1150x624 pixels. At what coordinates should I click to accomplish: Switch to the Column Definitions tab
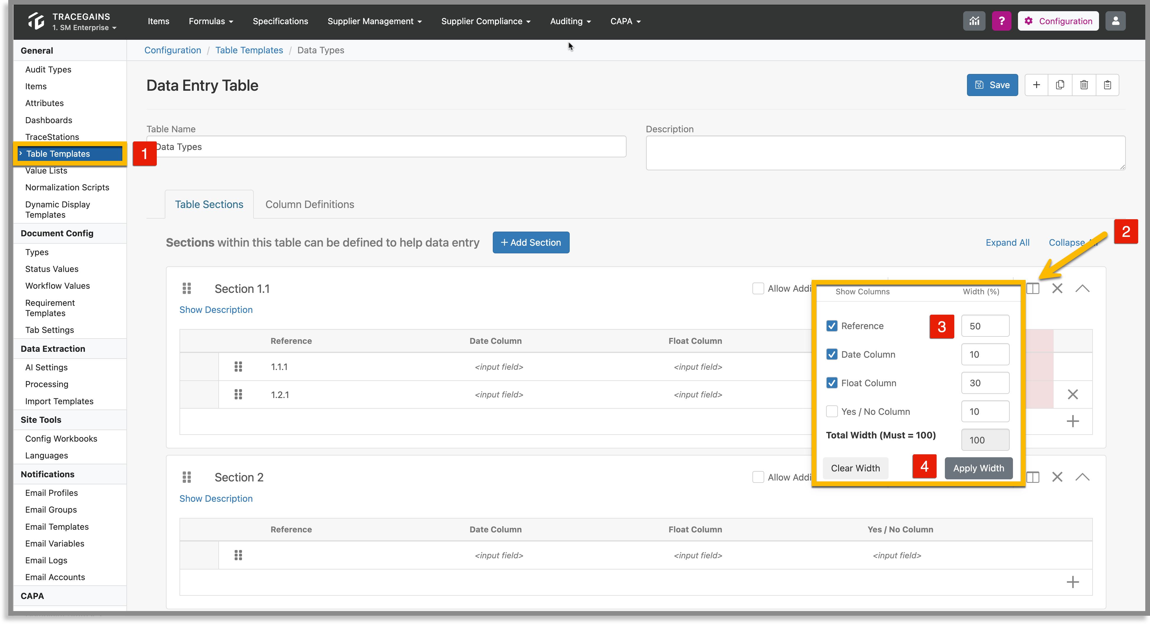[x=310, y=204]
